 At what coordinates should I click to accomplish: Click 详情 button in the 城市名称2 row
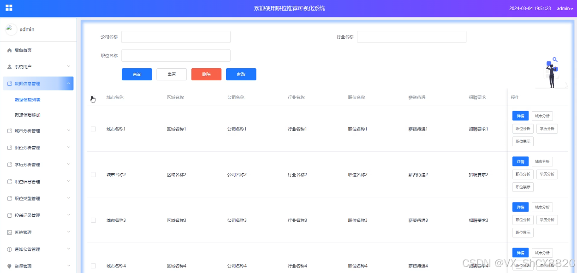521,161
